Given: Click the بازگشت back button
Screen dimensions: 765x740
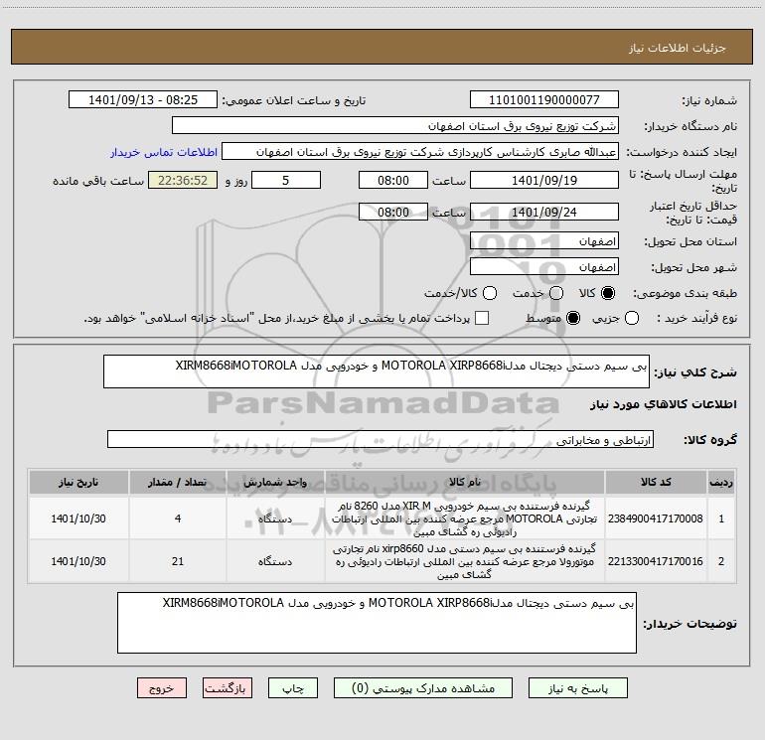Looking at the screenshot, I should [x=228, y=688].
